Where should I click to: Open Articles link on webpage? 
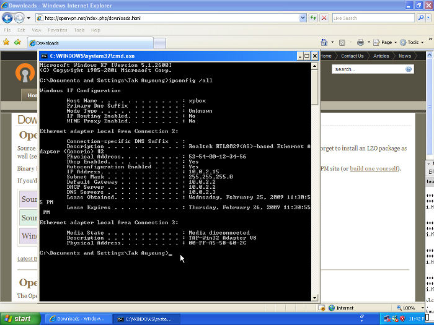(381, 56)
